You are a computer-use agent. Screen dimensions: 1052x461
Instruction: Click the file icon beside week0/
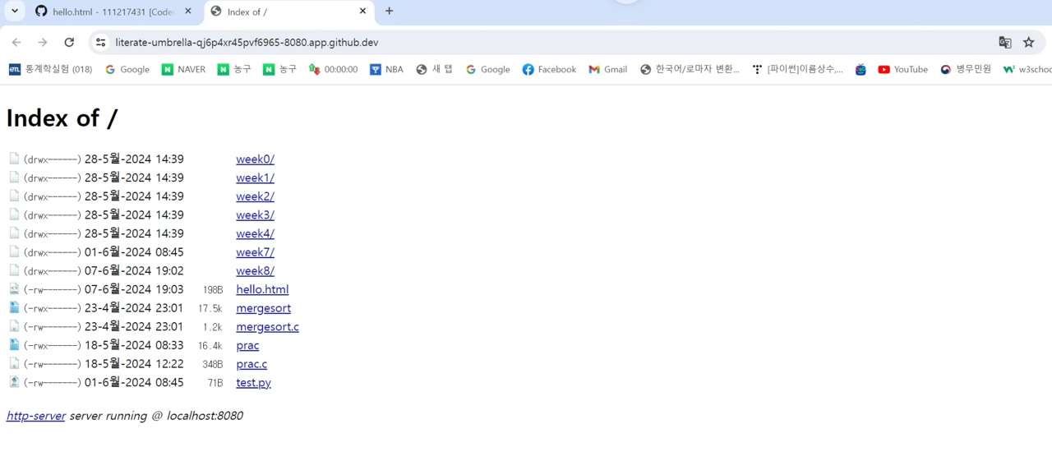[14, 159]
